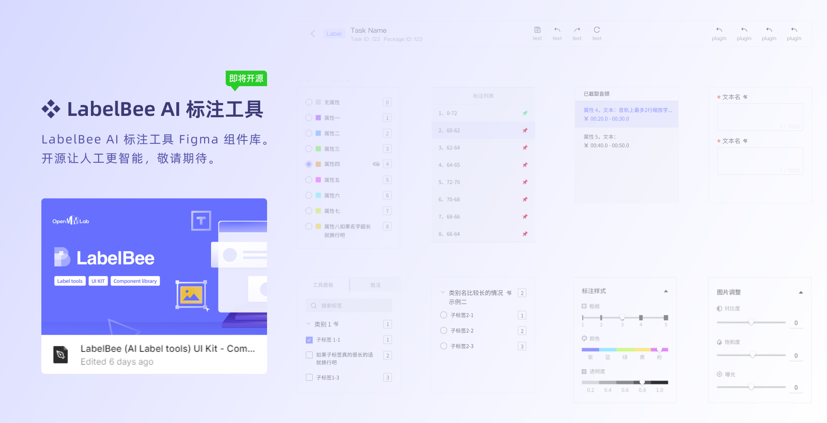The image size is (827, 423).
Task: Click the pin icon on row 72-70
Action: tap(525, 182)
